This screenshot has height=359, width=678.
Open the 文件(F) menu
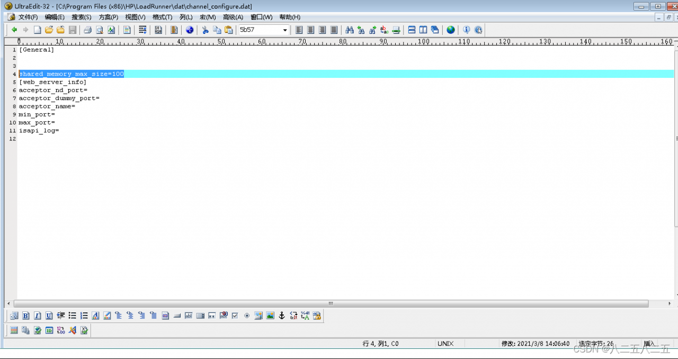point(28,17)
